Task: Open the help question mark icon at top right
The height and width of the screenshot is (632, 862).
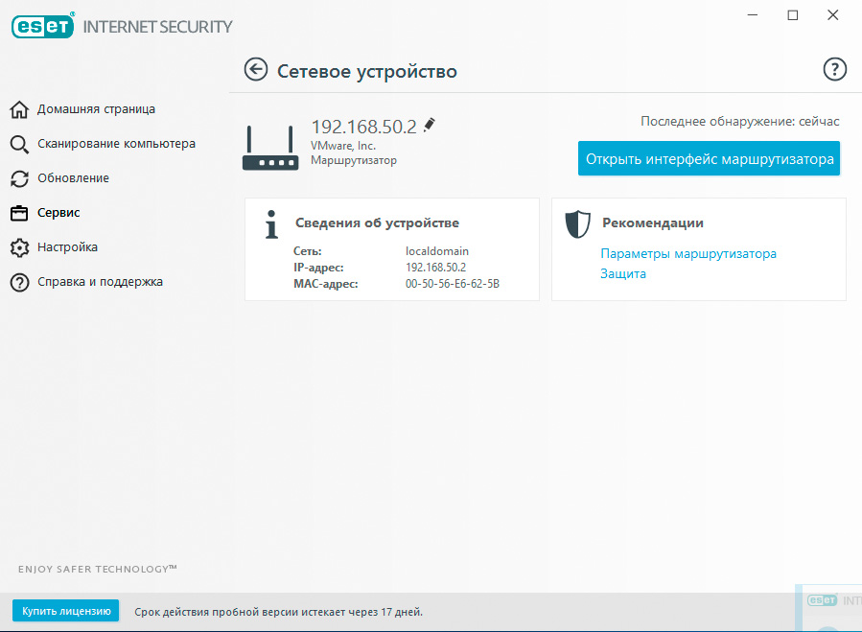Action: (834, 69)
